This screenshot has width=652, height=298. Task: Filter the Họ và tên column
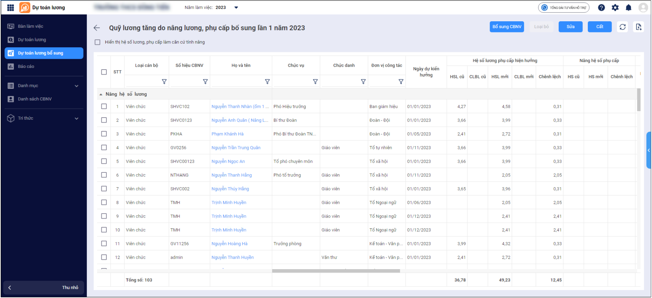(267, 82)
